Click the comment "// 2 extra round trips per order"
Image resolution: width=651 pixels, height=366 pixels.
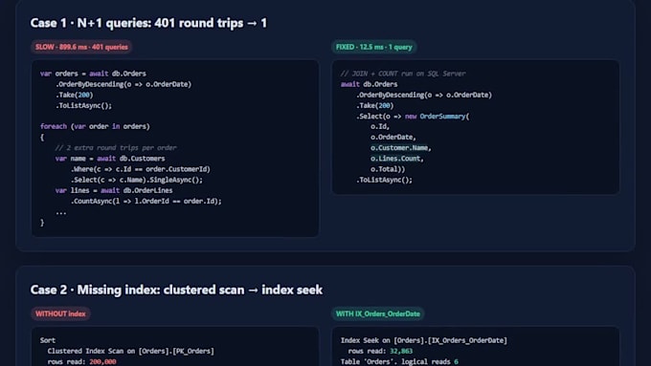tap(116, 147)
